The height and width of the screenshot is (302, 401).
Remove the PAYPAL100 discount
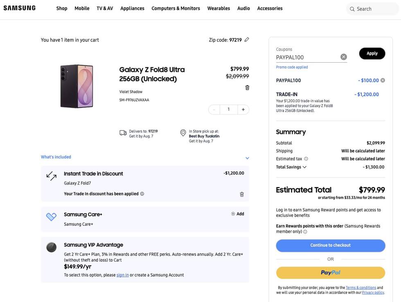tap(383, 80)
